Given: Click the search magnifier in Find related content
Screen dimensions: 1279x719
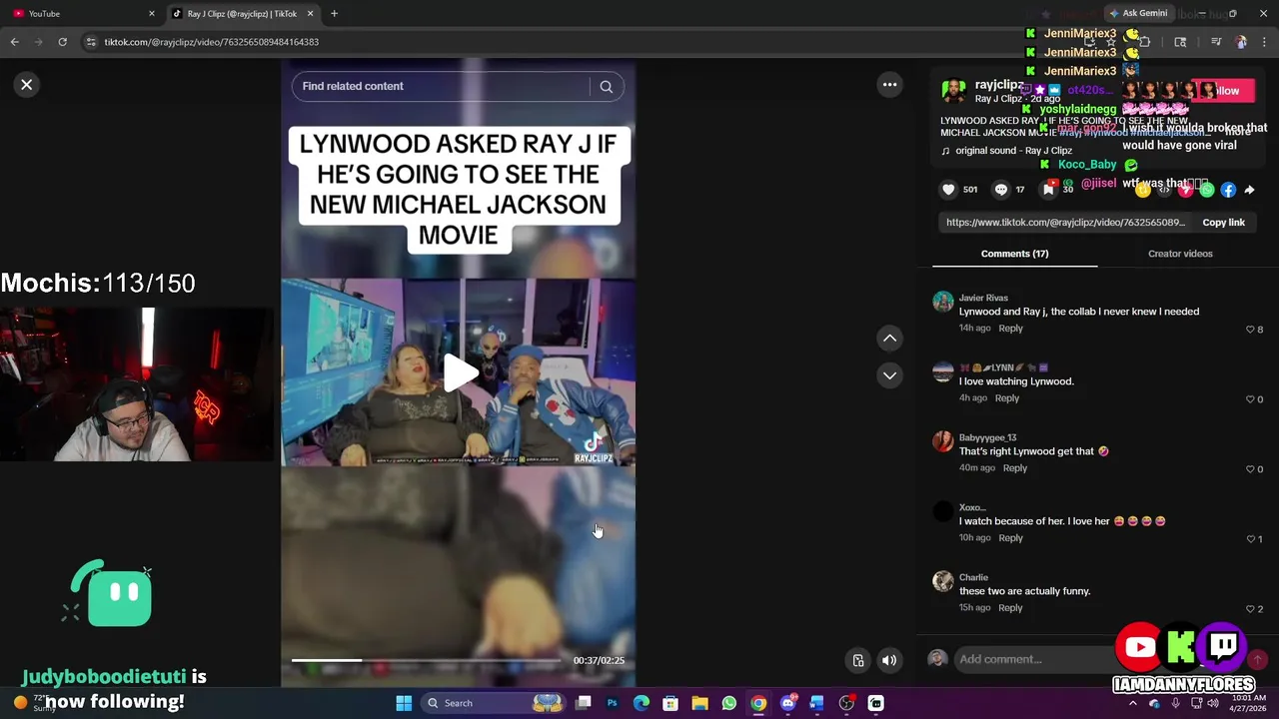Looking at the screenshot, I should point(606,86).
